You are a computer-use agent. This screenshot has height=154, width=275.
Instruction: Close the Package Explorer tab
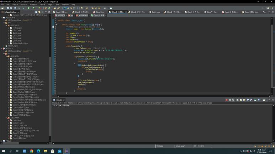point(18,12)
